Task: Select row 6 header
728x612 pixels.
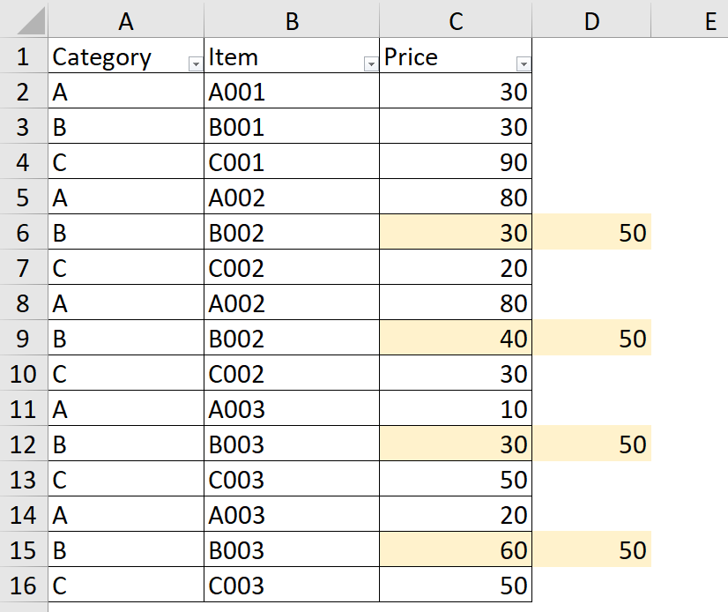Action: click(23, 233)
